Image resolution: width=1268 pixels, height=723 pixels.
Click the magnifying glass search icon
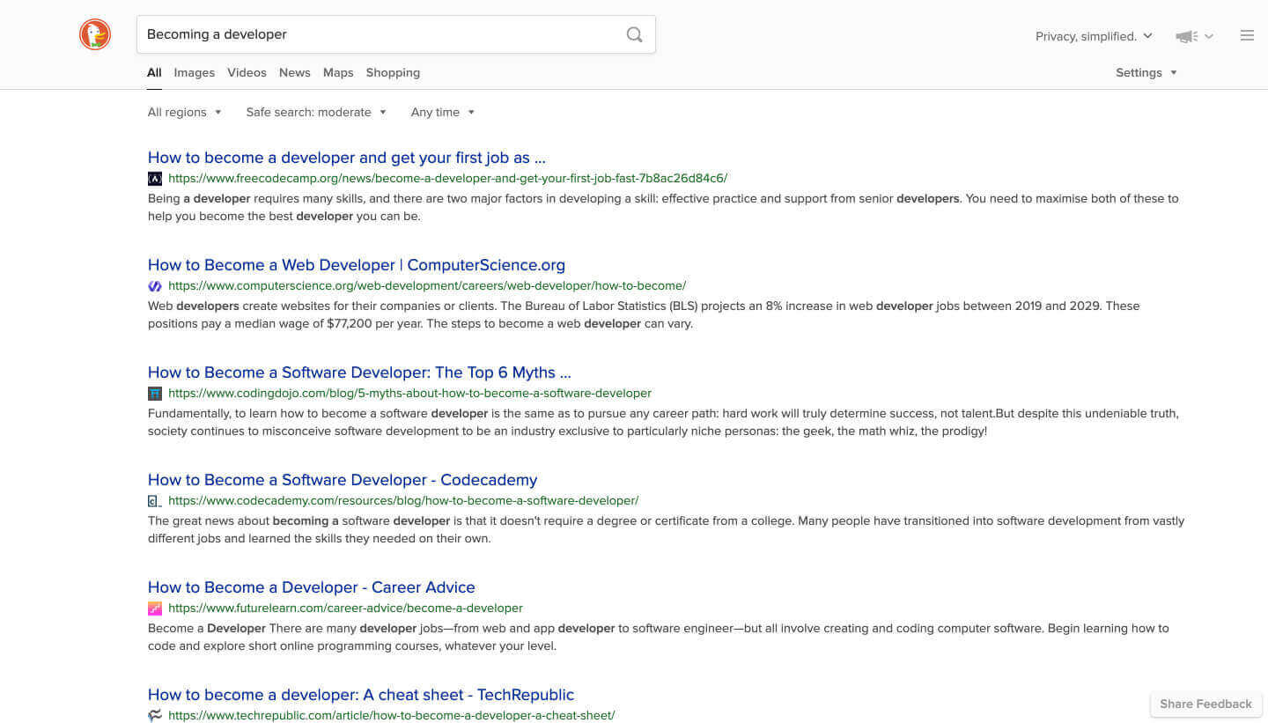coord(634,34)
